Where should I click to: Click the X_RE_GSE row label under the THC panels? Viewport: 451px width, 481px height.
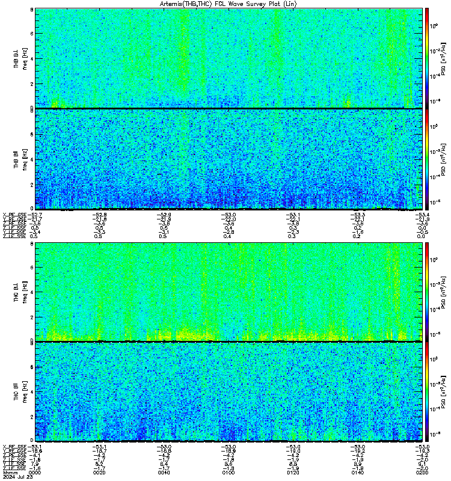[14, 447]
